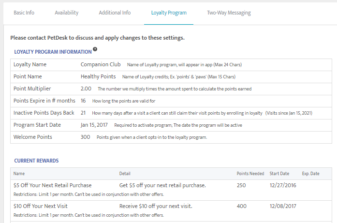The height and width of the screenshot is (223, 337).
Task: Click the Companion Club loyalty name value
Action: [x=101, y=64]
